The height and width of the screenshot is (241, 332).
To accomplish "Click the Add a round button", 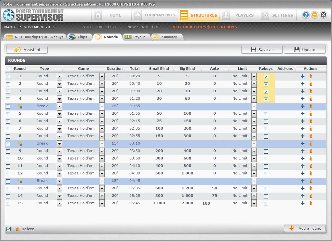I will point(304,228).
